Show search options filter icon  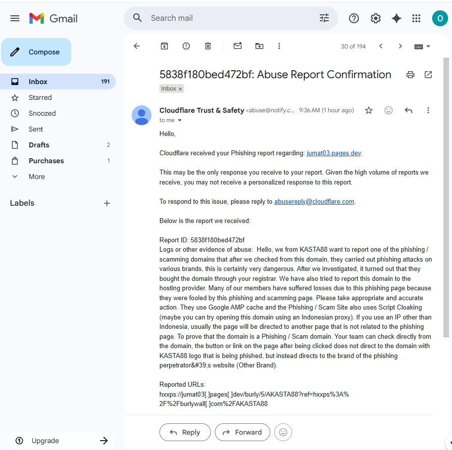(x=324, y=18)
